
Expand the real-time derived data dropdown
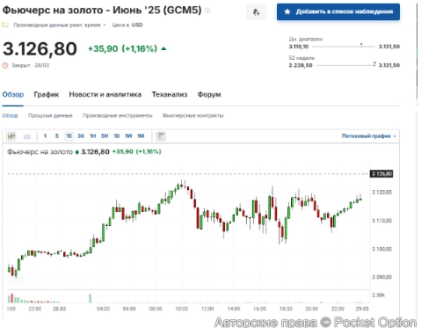105,25
